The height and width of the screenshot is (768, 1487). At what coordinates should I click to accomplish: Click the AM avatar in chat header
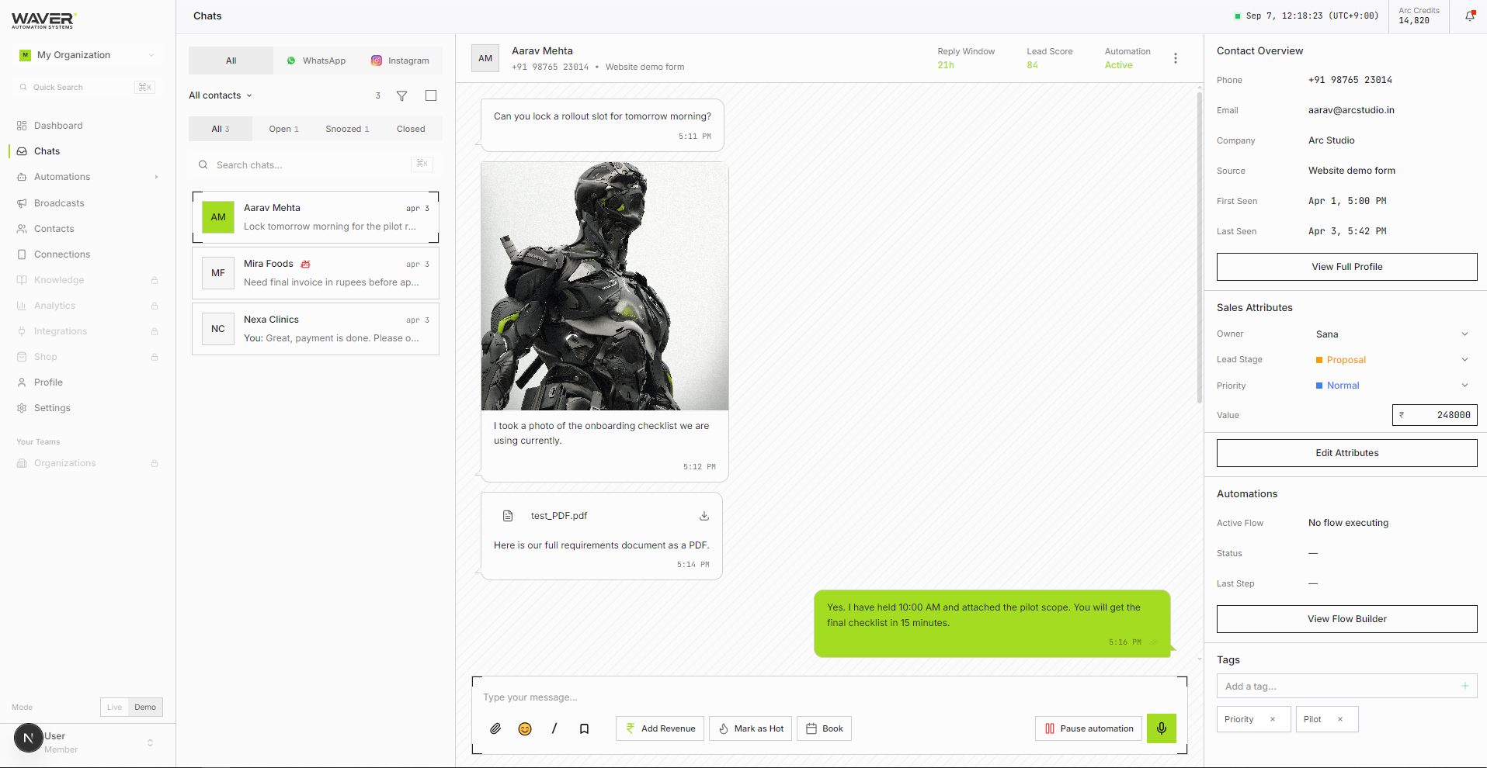pos(485,58)
